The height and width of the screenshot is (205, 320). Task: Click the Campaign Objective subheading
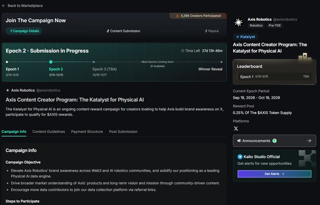tap(23, 162)
